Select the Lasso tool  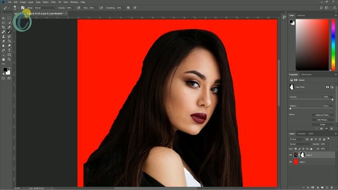click(x=3, y=23)
